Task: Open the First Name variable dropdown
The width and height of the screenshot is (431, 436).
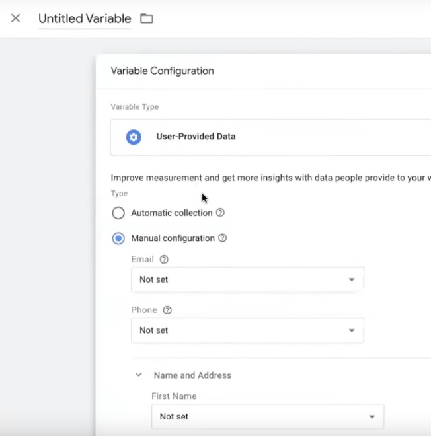Action: (267, 417)
